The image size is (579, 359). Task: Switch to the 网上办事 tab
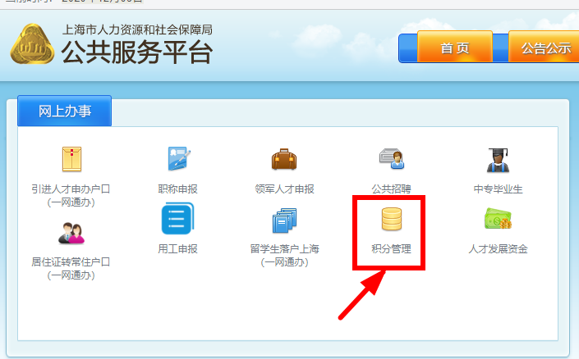click(65, 111)
